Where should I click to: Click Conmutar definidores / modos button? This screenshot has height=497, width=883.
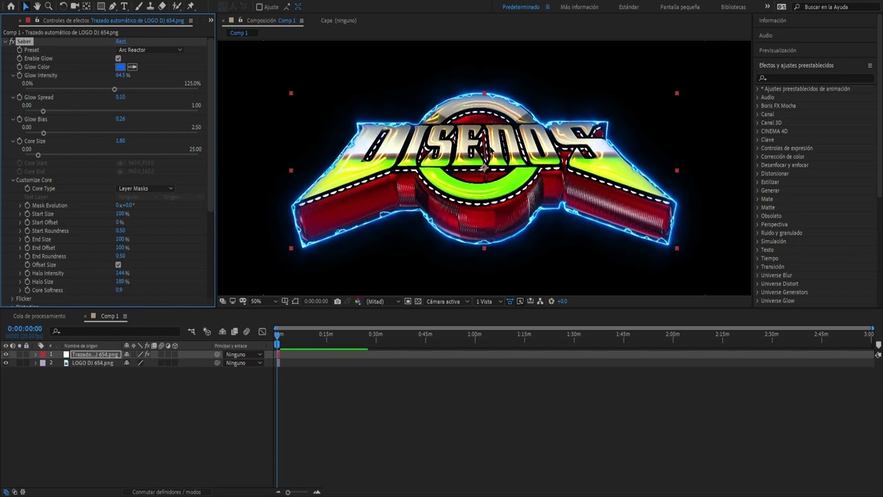pyautogui.click(x=166, y=492)
